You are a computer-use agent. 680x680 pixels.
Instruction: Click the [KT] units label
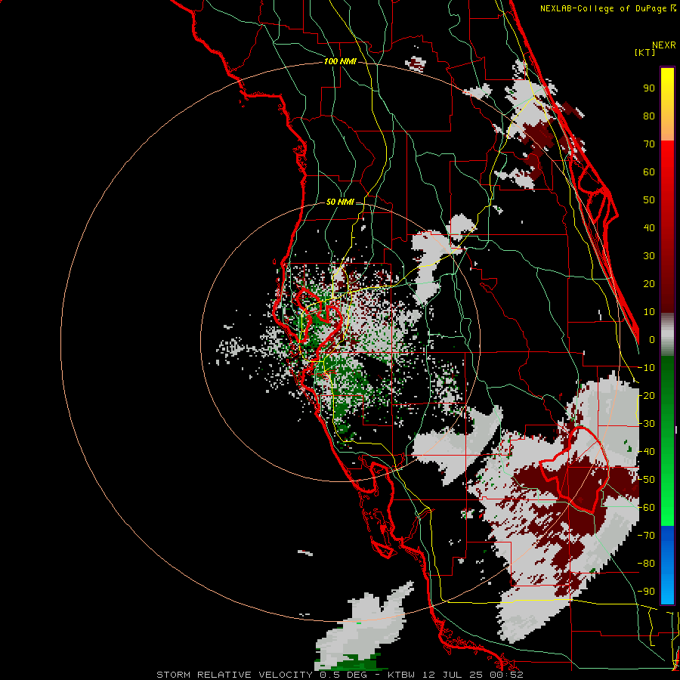(645, 52)
